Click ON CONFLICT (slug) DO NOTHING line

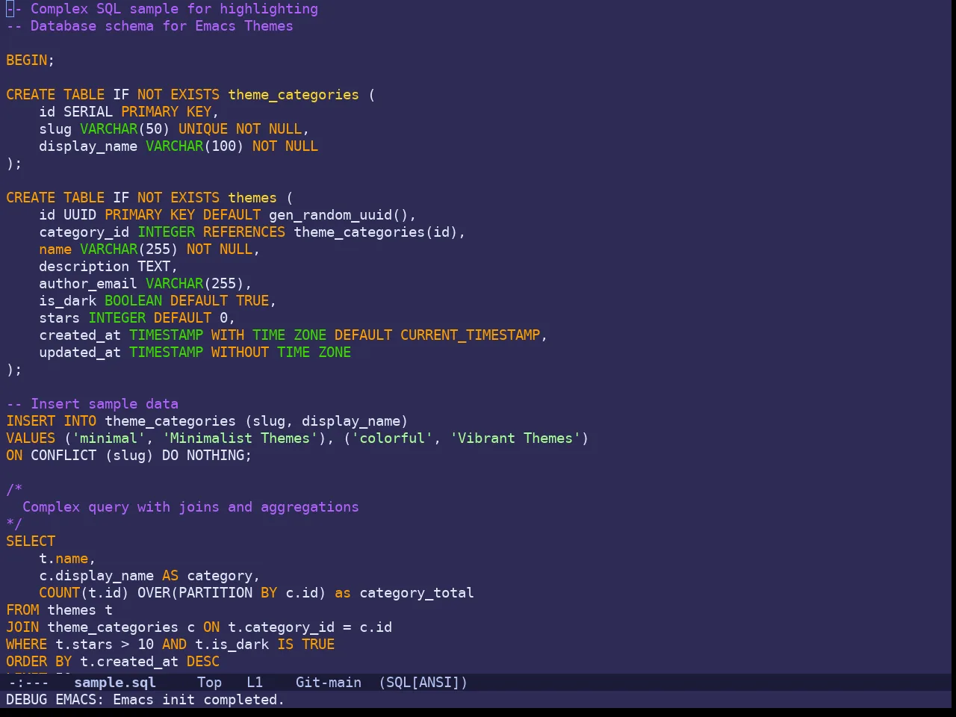pyautogui.click(x=129, y=456)
